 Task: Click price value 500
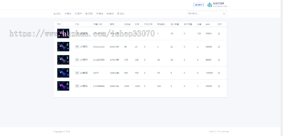[137, 73]
